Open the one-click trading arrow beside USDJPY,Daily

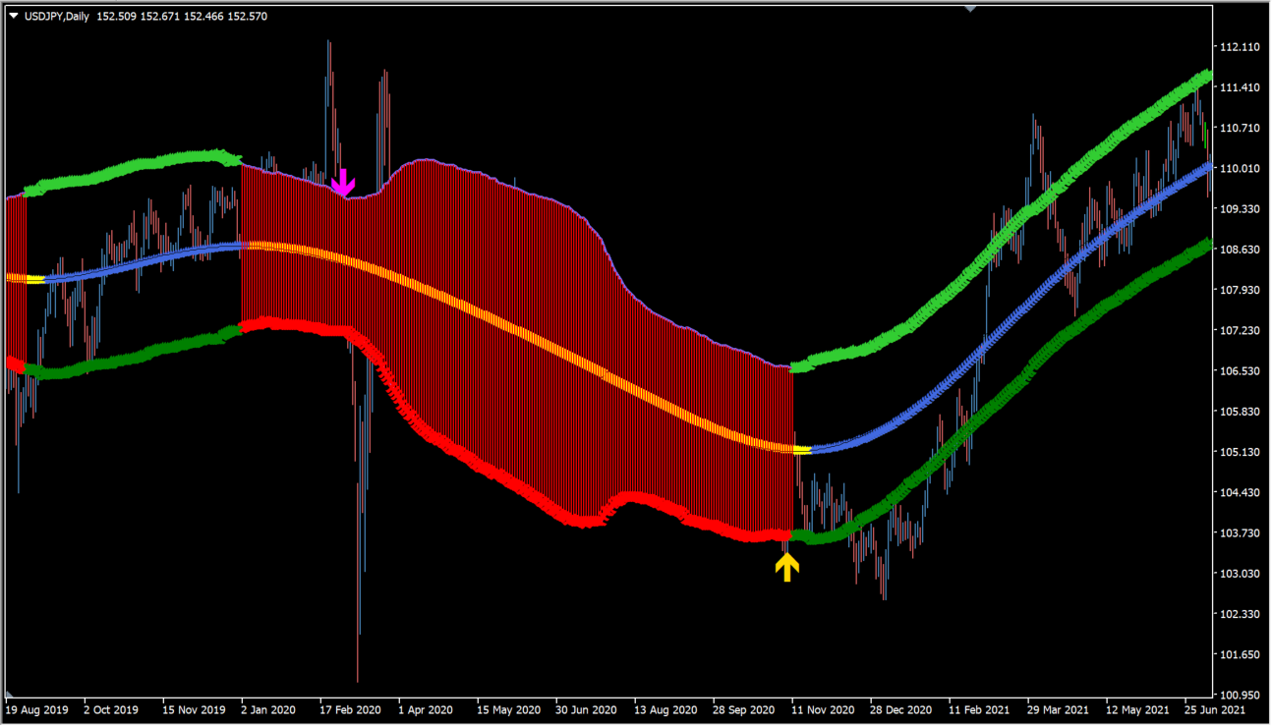pyautogui.click(x=12, y=17)
